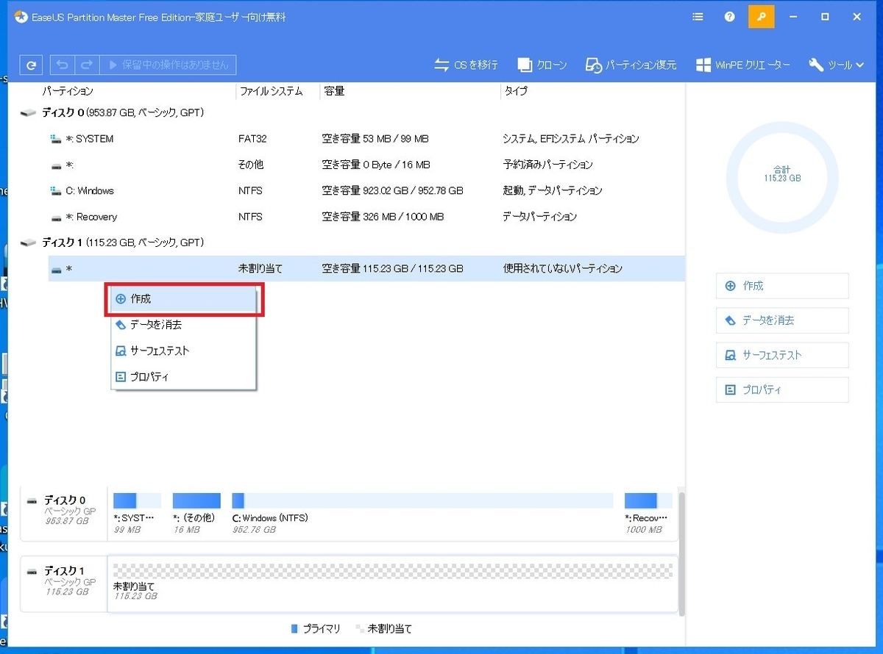The height and width of the screenshot is (654, 883).
Task: Open the OSを移行 migrate tool
Action: coord(466,65)
